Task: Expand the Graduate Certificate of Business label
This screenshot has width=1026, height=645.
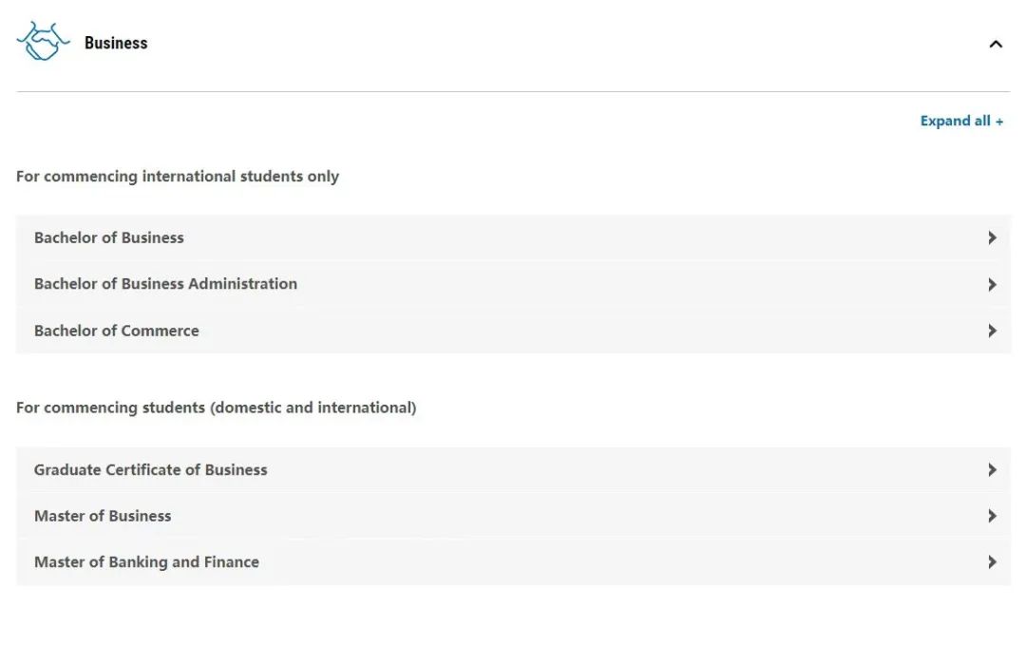Action: click(x=150, y=469)
